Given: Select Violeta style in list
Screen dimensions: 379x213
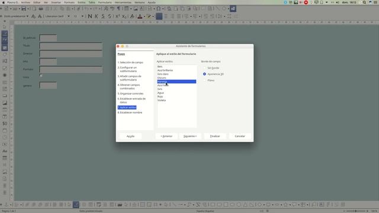Looking at the screenshot, I should click(176, 100).
